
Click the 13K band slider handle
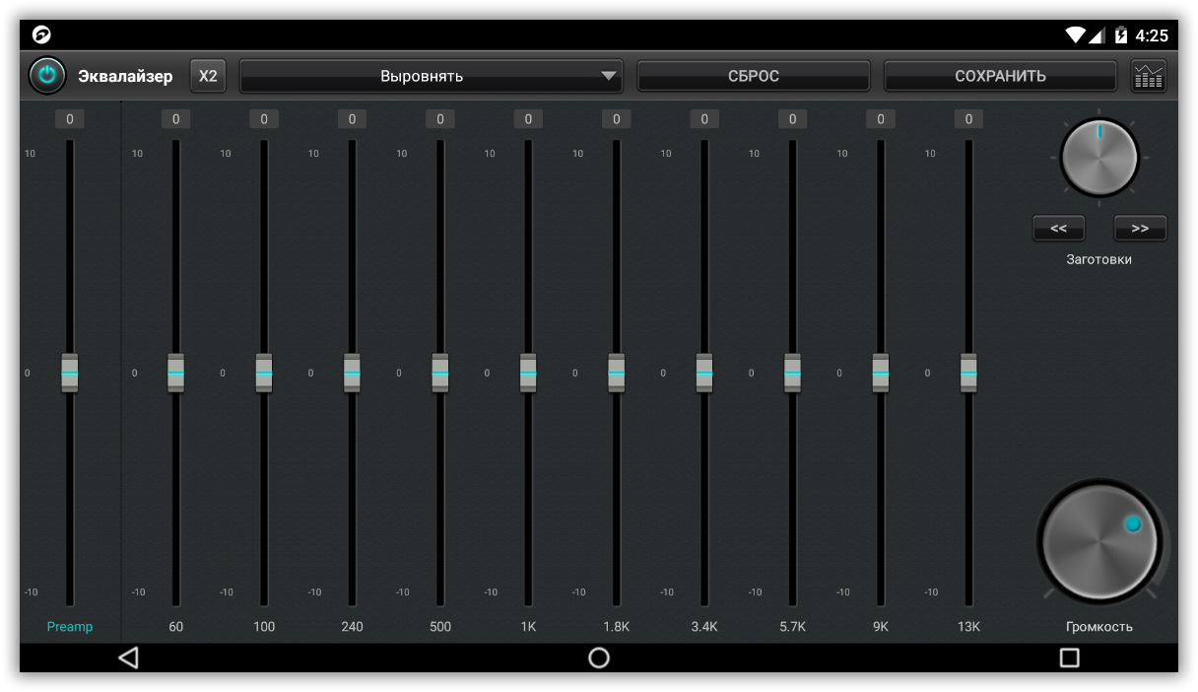point(968,374)
